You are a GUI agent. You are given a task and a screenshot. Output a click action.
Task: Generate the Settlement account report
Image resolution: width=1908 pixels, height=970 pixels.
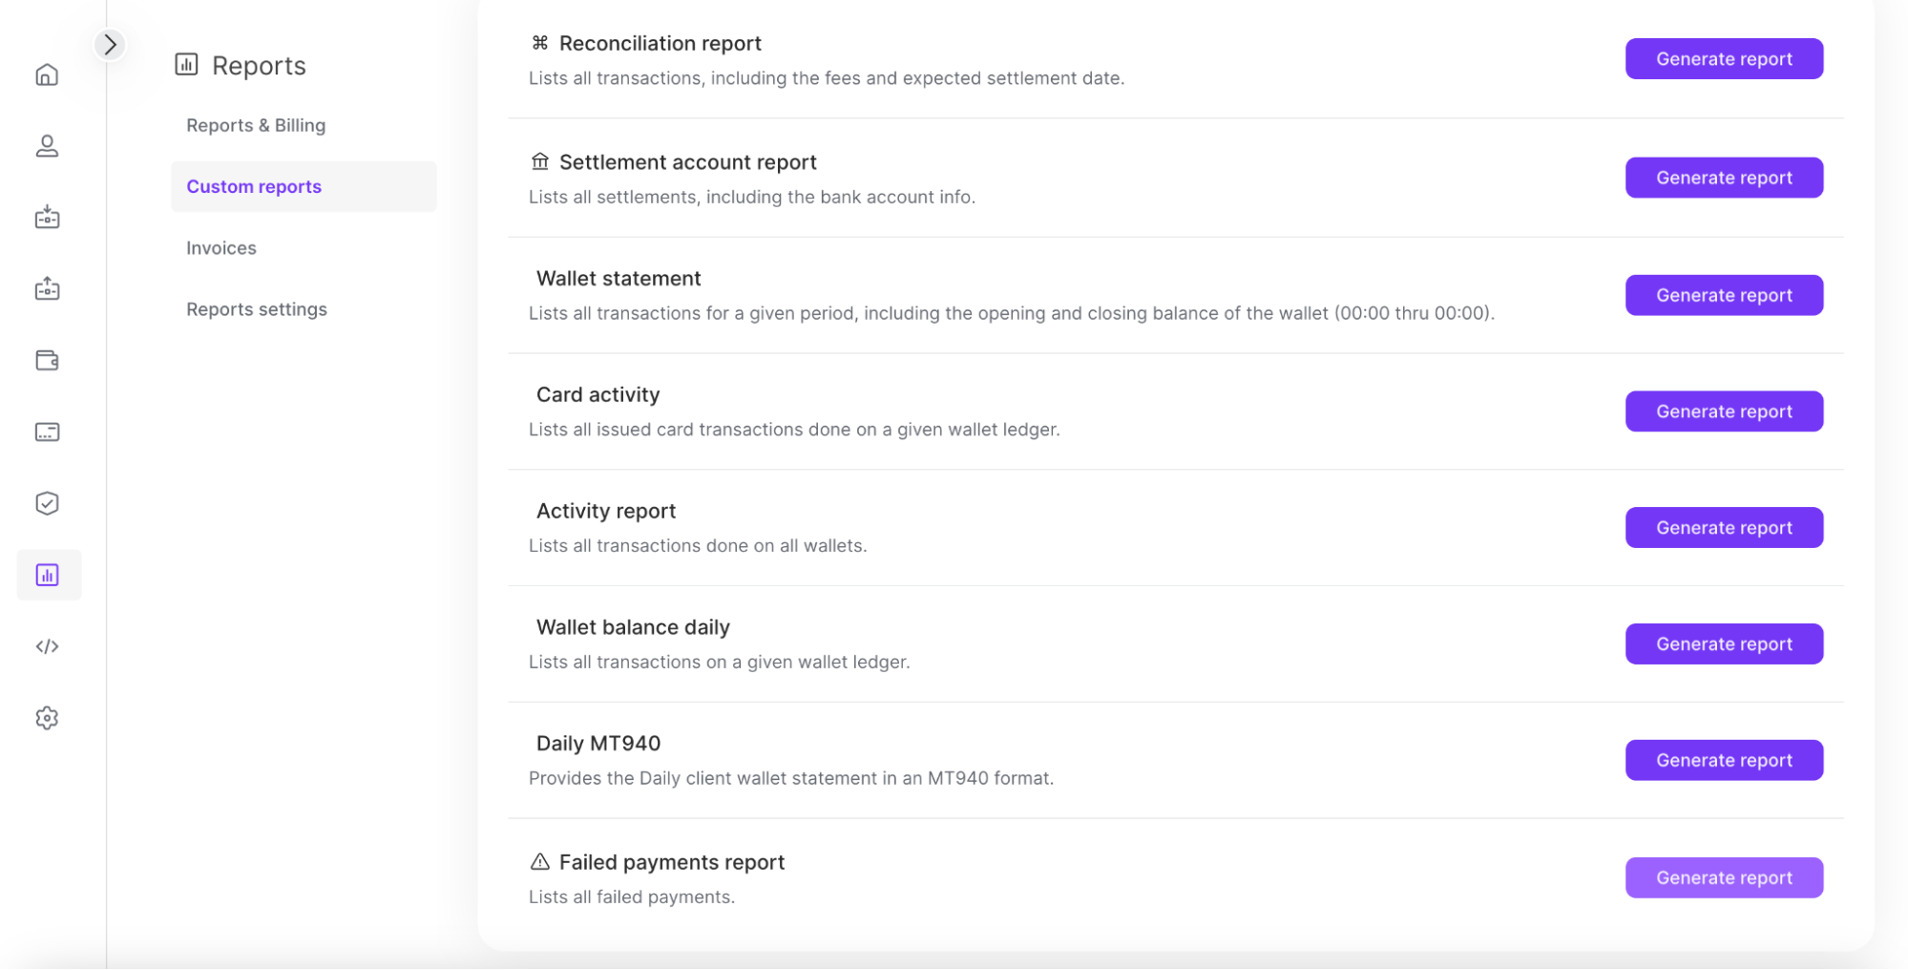coord(1724,178)
